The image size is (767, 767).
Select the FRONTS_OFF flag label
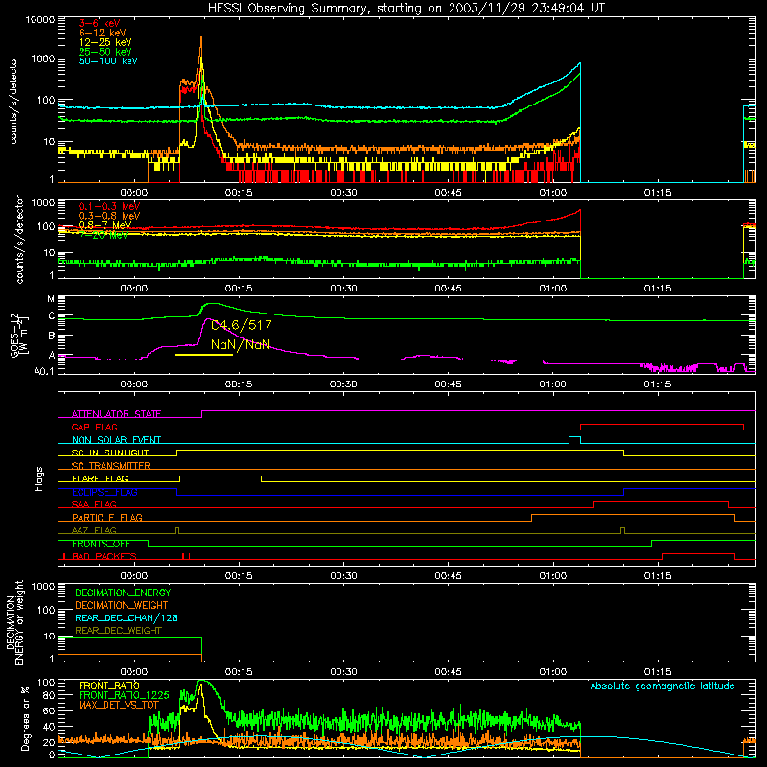pos(101,544)
